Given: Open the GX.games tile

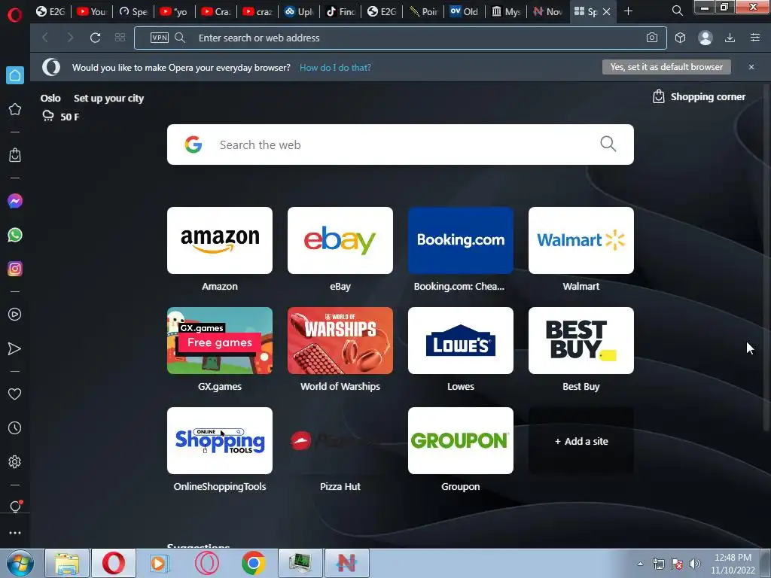Looking at the screenshot, I should (x=220, y=341).
